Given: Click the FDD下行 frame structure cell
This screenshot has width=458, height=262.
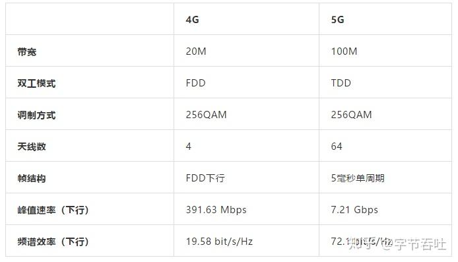Looking at the screenshot, I should pyautogui.click(x=205, y=178).
